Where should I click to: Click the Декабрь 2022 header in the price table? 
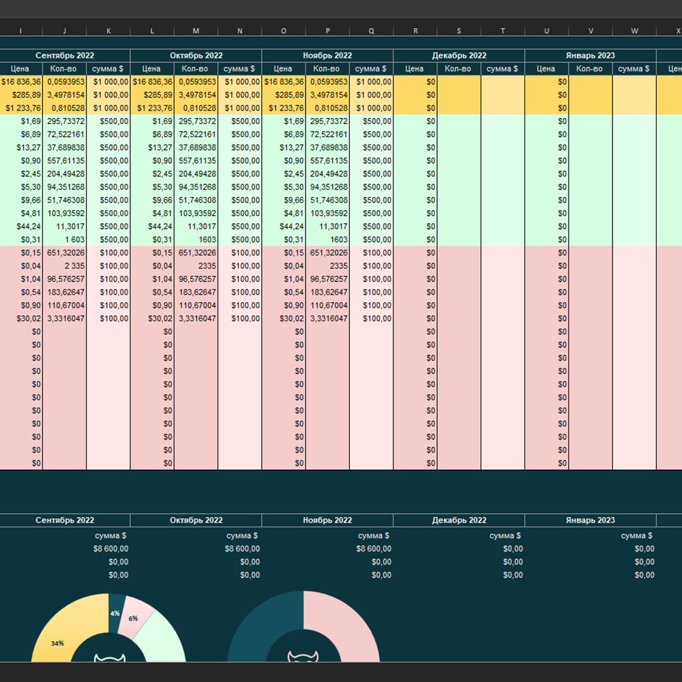coord(459,55)
